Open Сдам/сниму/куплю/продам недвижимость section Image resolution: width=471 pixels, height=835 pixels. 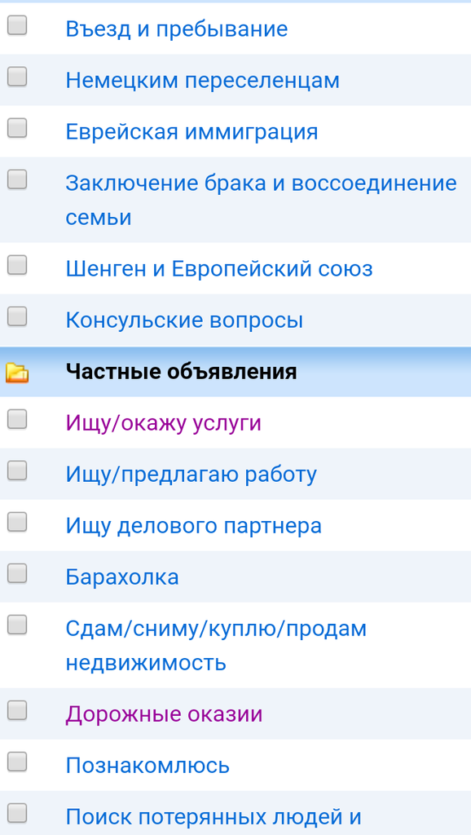click(216, 646)
